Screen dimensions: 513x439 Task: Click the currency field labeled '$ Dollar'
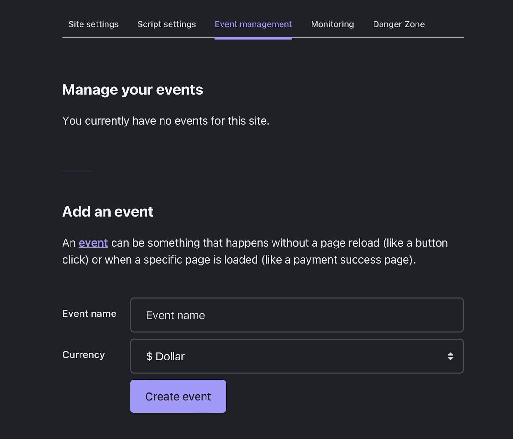tap(296, 356)
